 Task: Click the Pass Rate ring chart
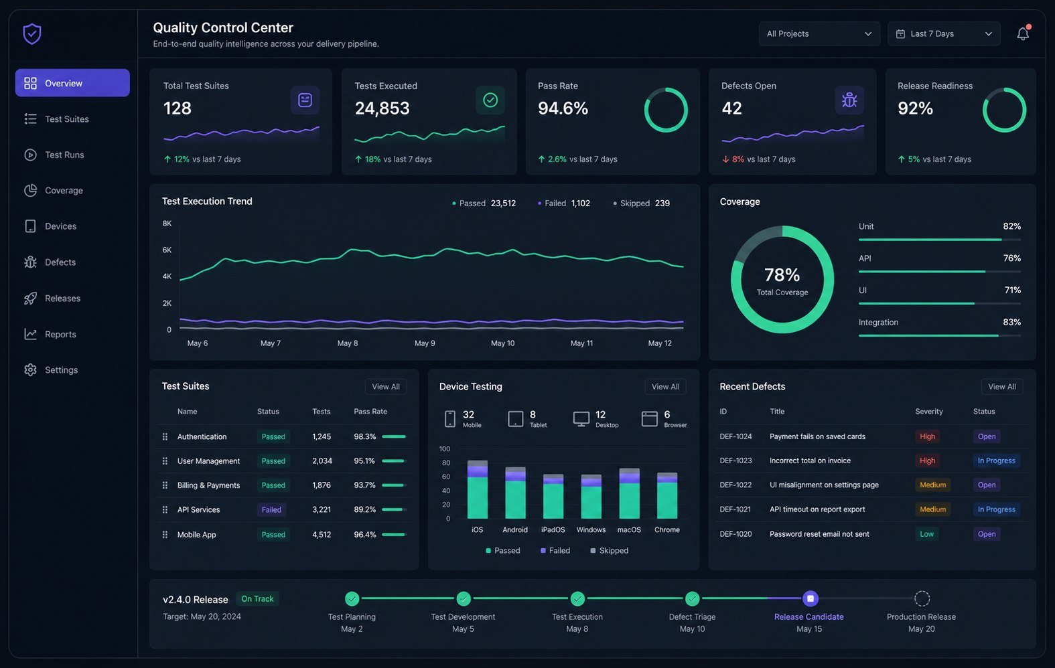666,110
